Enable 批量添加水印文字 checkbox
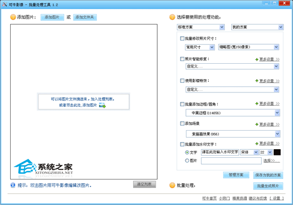The image size is (293, 205). (x=182, y=144)
